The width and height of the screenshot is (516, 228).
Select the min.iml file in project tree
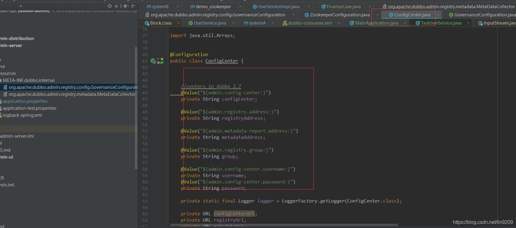click(x=7, y=185)
